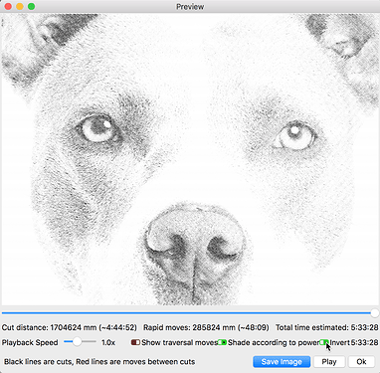Turn off the Invert switch
380x373 pixels.
tap(324, 342)
